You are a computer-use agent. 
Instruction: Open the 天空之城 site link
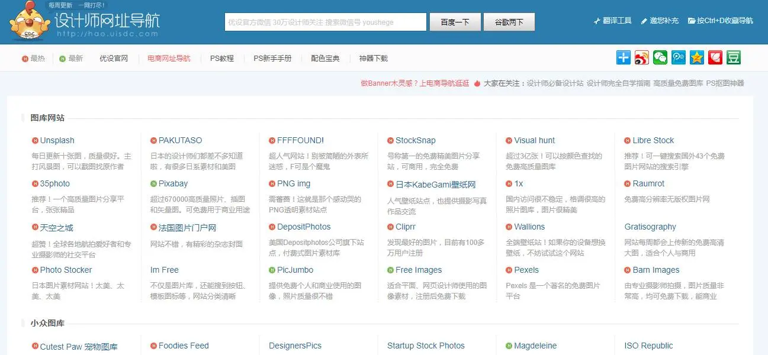click(x=56, y=228)
